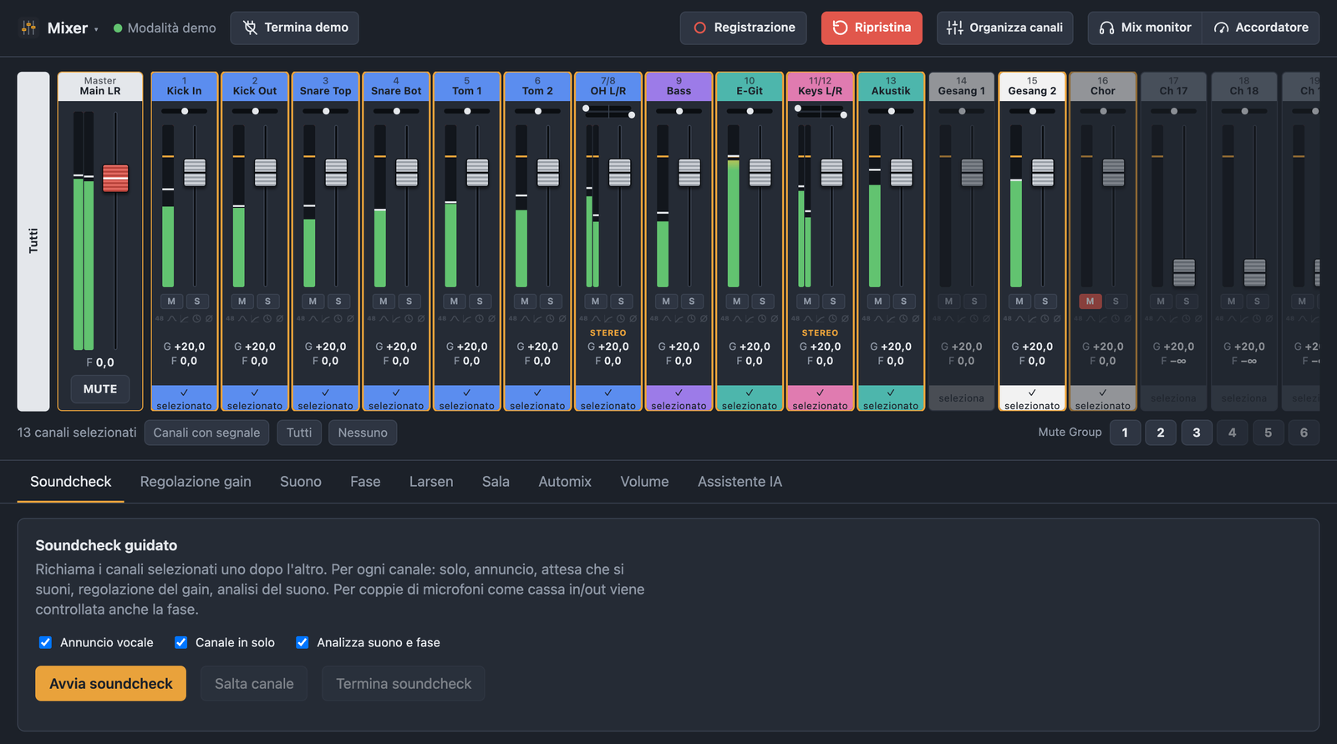Click phase invert icon on Kick In
Screen dimensions: 1337x744
209,318
